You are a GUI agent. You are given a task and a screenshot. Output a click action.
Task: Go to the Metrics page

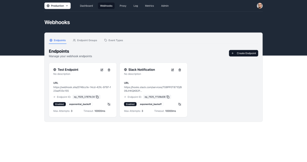[149, 6]
